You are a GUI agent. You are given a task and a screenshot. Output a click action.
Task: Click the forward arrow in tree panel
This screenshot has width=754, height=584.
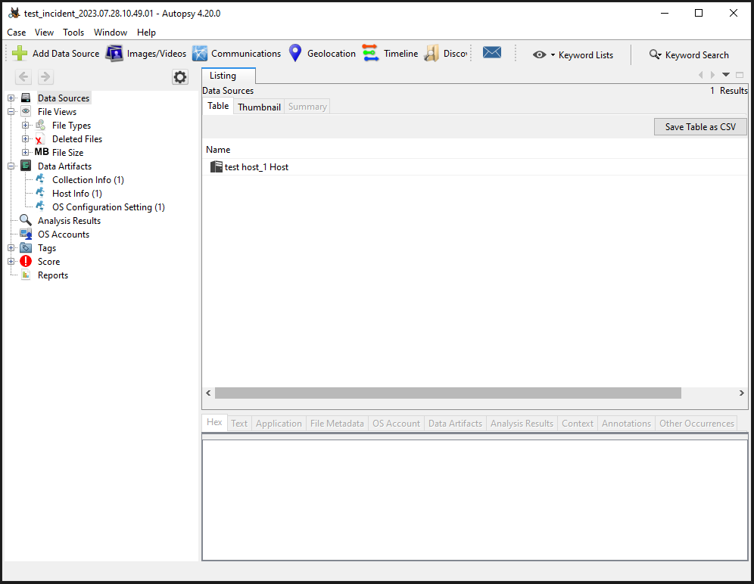pos(45,77)
